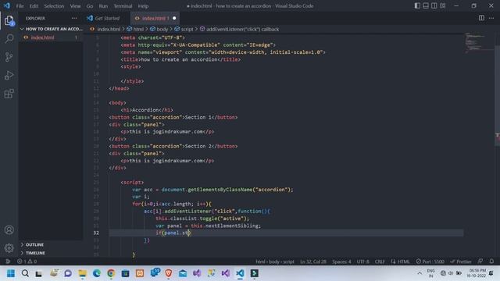Collapse HOW TO CREATE AN ACCO... folder
Viewport: 500px width, 281px height.
[x=52, y=29]
